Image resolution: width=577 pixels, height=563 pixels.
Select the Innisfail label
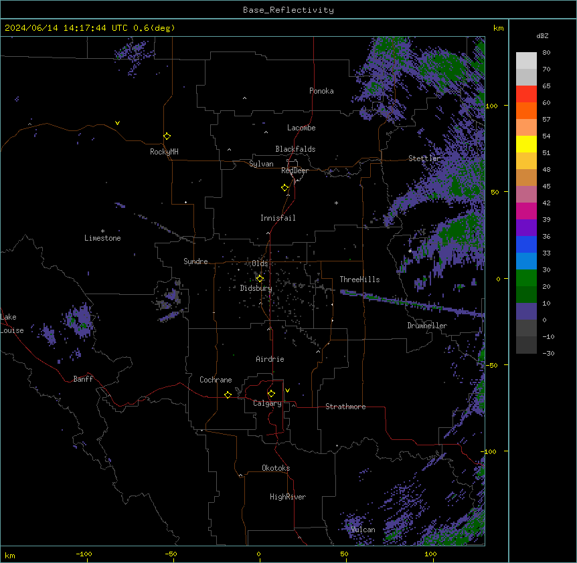[278, 218]
